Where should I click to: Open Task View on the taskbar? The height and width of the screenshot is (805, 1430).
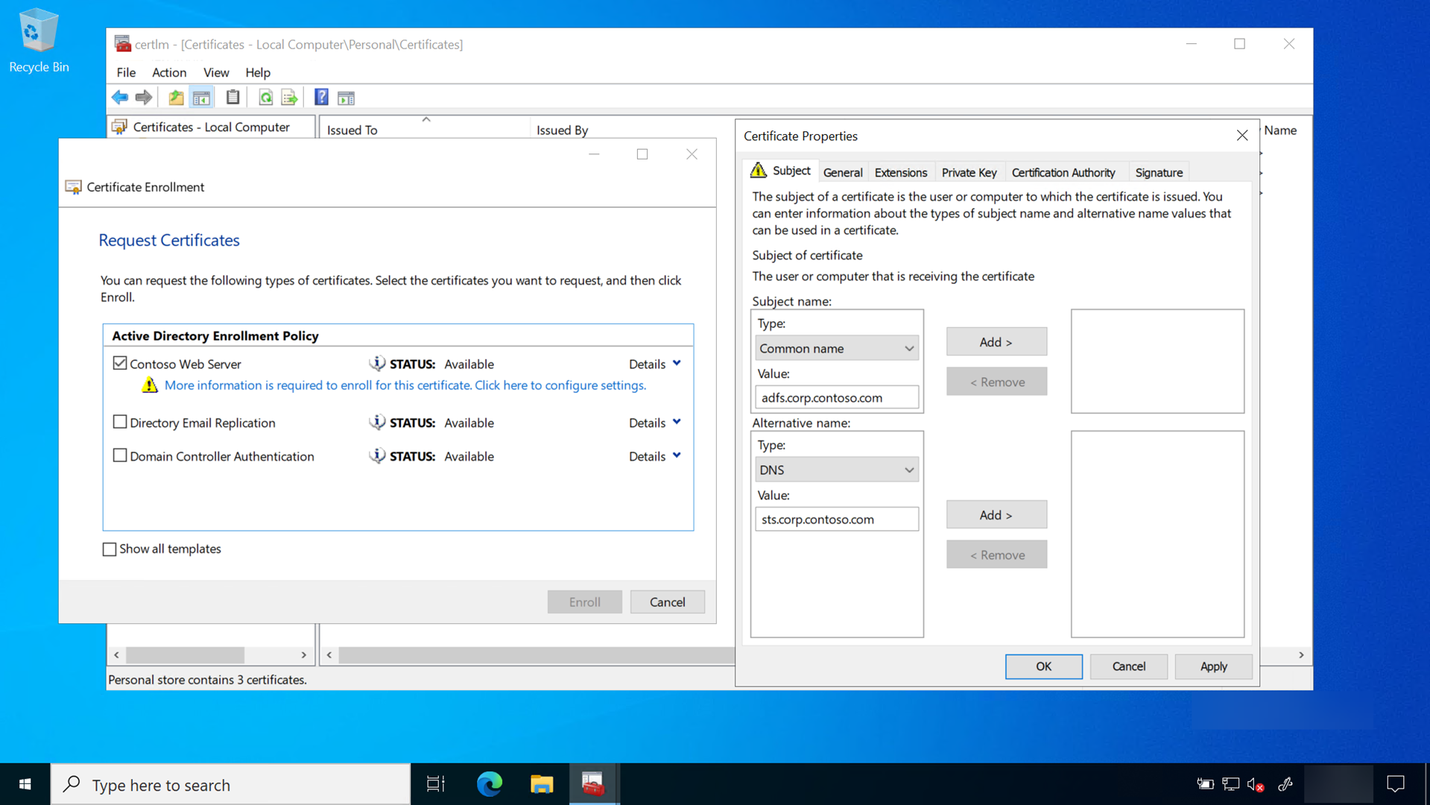coord(436,784)
